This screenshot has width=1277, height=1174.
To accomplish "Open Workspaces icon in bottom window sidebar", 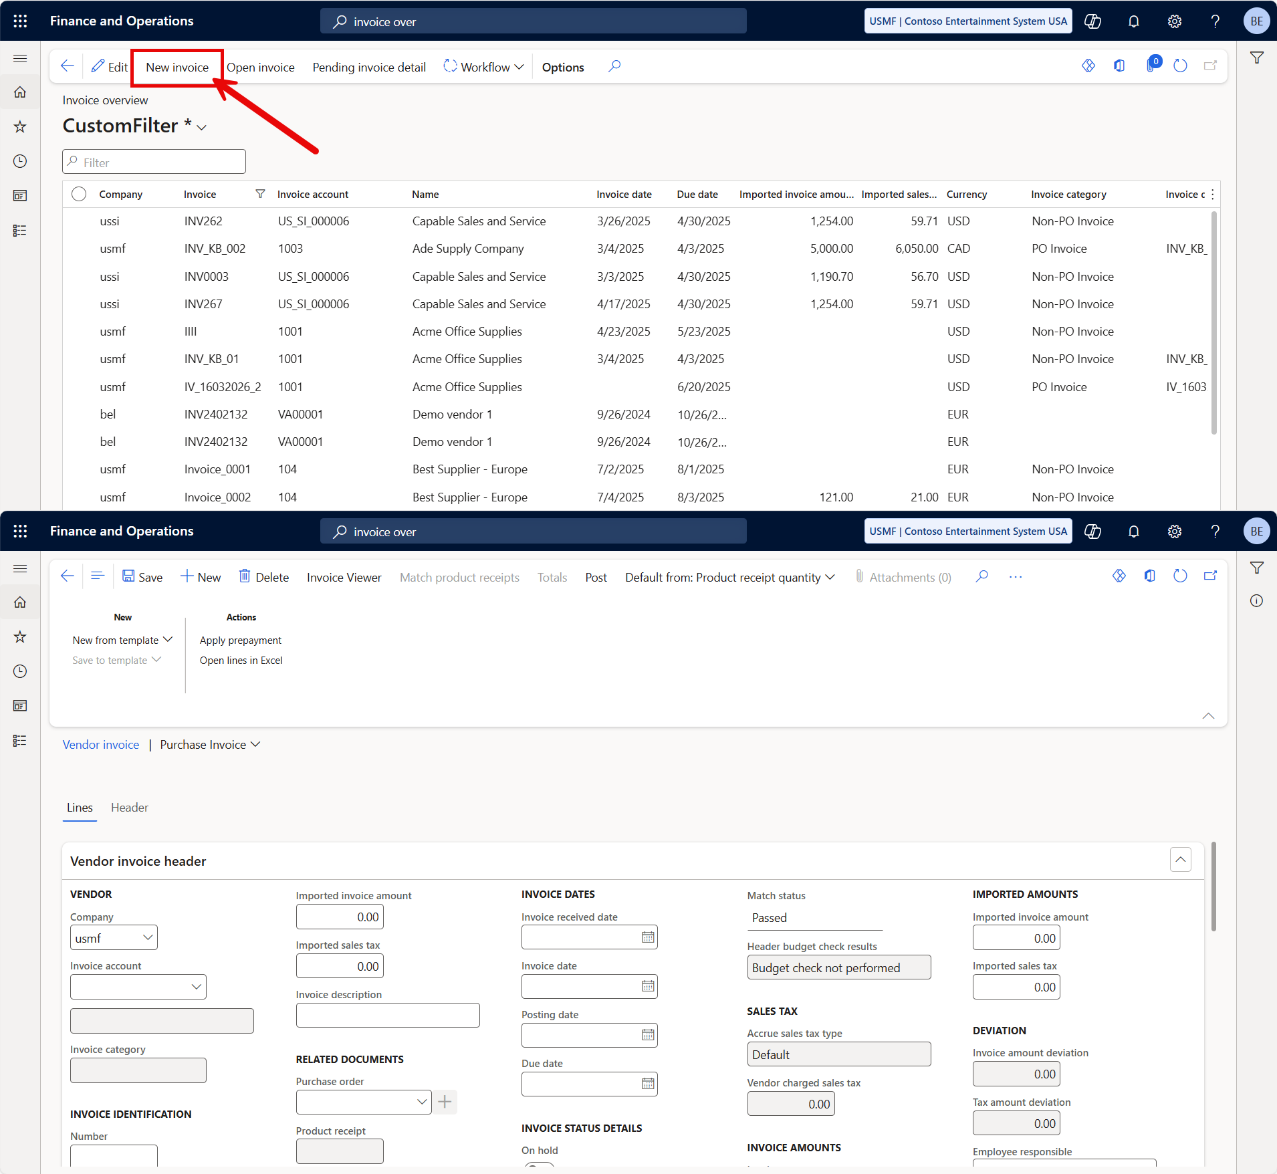I will point(20,705).
